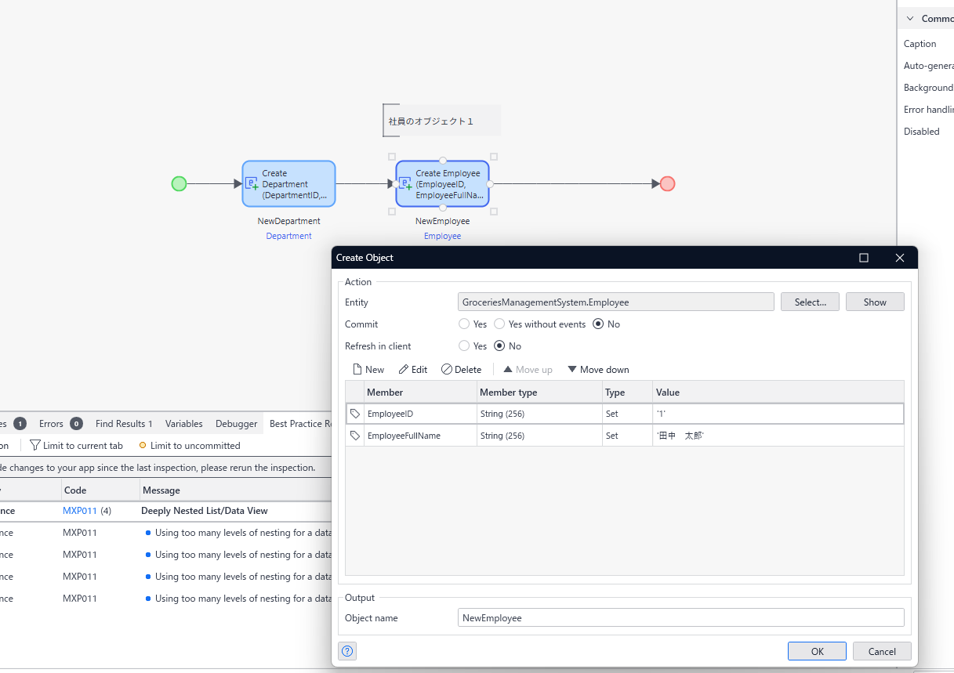Click the Object name input field
954x673 pixels.
[x=680, y=618]
